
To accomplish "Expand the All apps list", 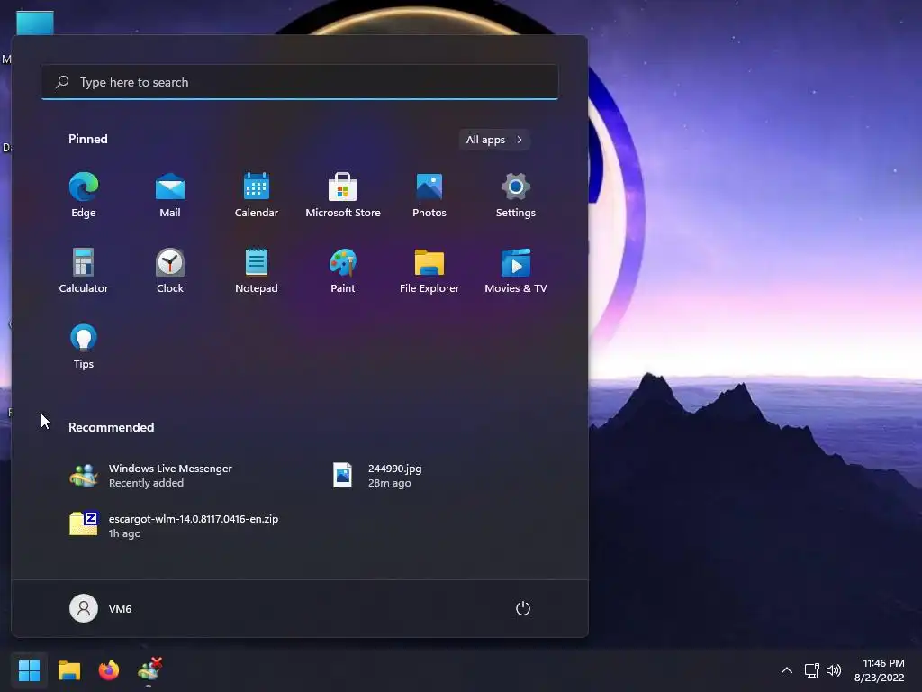I will (x=494, y=140).
